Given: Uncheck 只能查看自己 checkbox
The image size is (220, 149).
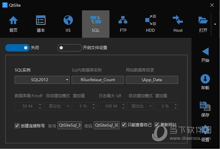Looking at the screenshot, I should (124, 125).
